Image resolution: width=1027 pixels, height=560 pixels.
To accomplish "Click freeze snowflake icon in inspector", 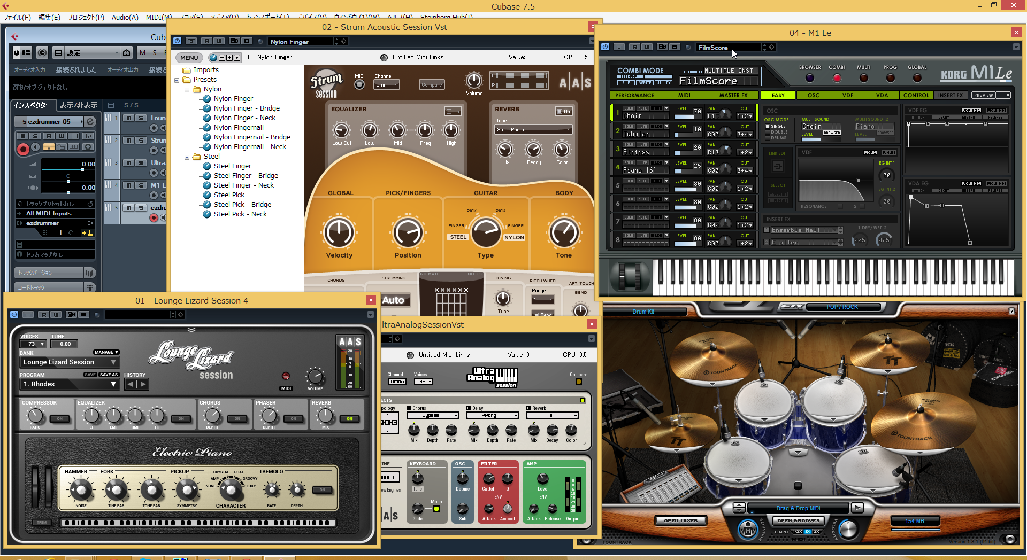I will [88, 147].
